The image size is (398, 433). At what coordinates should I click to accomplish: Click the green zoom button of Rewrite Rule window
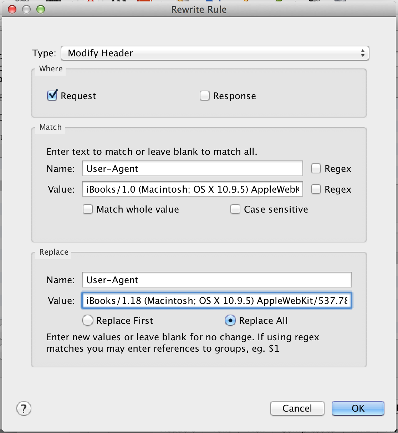(41, 9)
